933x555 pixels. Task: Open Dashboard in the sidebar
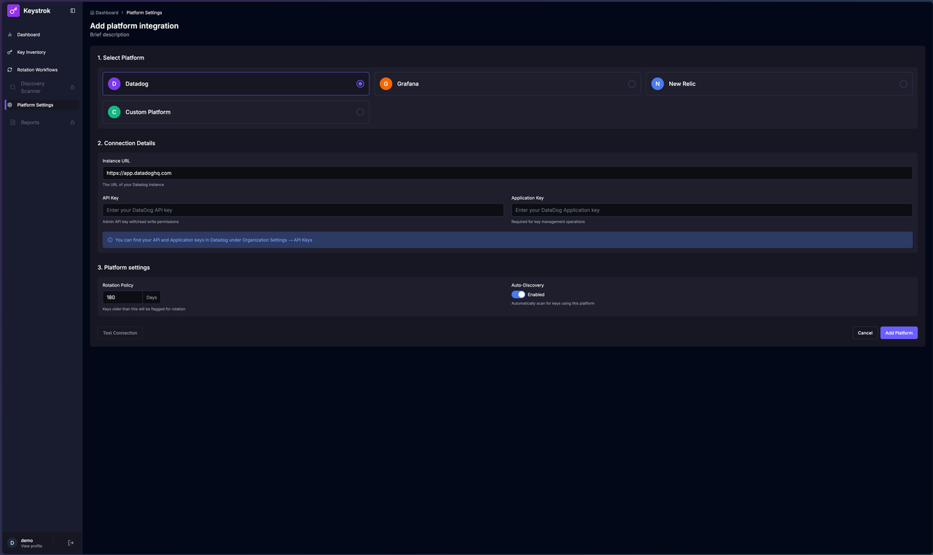click(x=42, y=35)
